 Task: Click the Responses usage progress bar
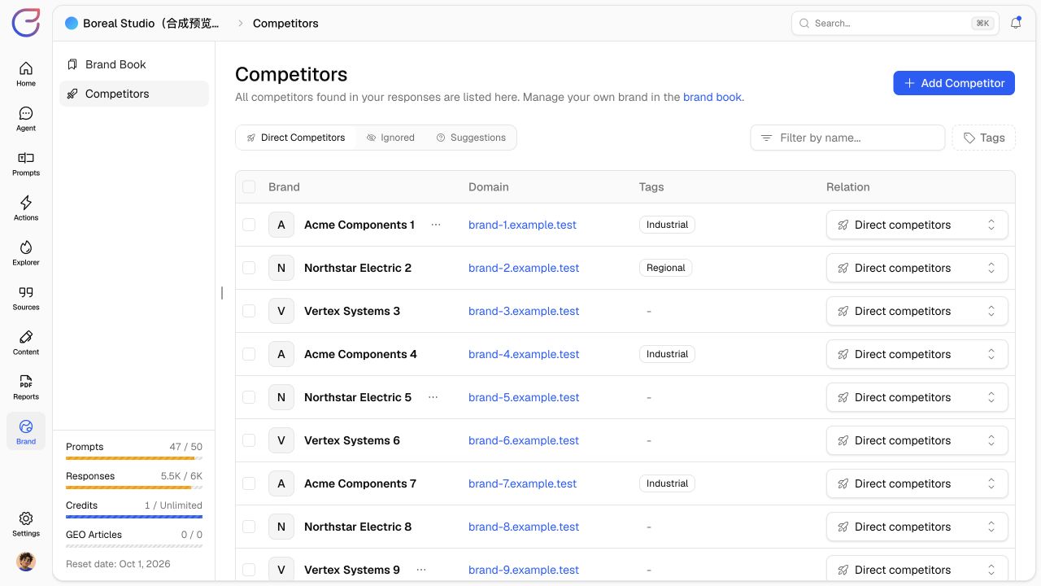(134, 488)
